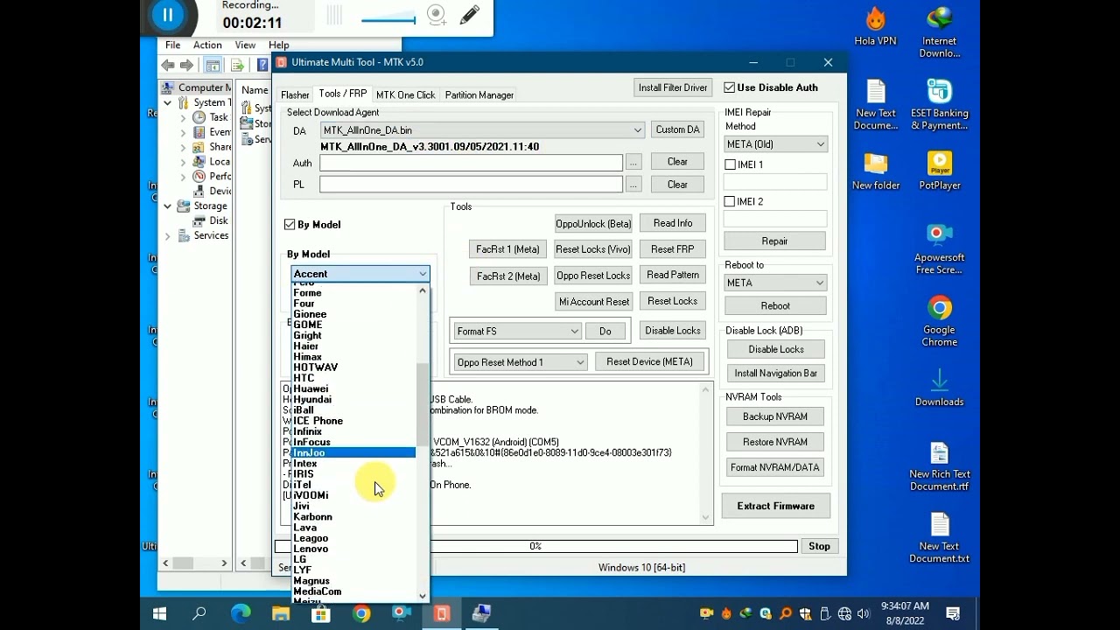1120x630 pixels.
Task: Click Extract Firmware button
Action: coord(775,506)
